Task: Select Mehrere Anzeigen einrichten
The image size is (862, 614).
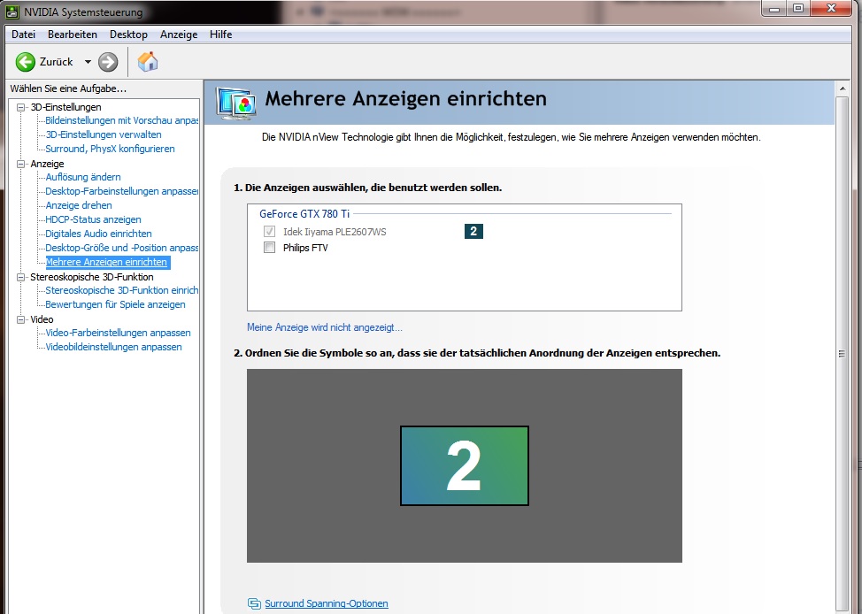Action: tap(107, 262)
